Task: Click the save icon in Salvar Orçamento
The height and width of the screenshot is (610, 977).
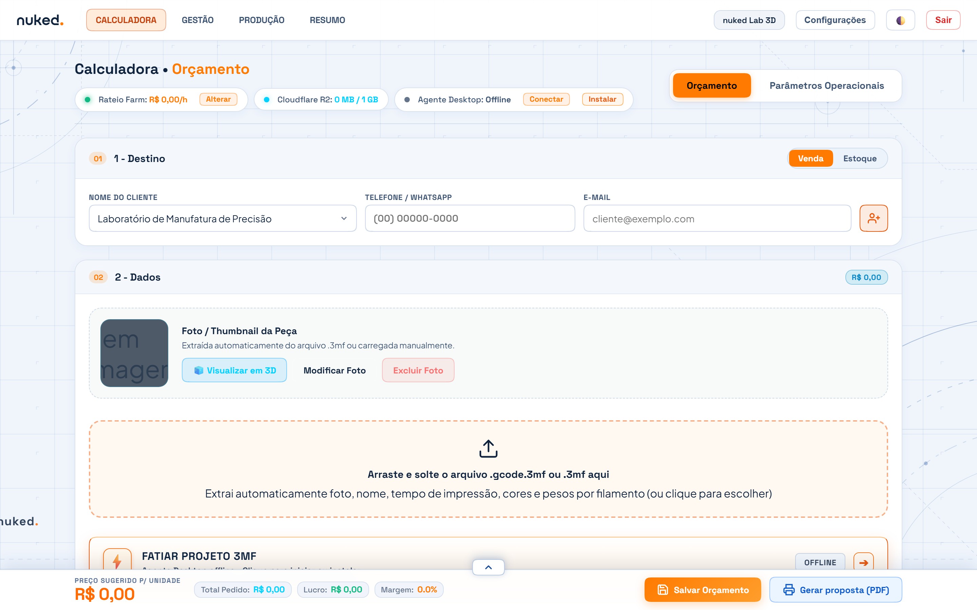Action: [x=663, y=590]
